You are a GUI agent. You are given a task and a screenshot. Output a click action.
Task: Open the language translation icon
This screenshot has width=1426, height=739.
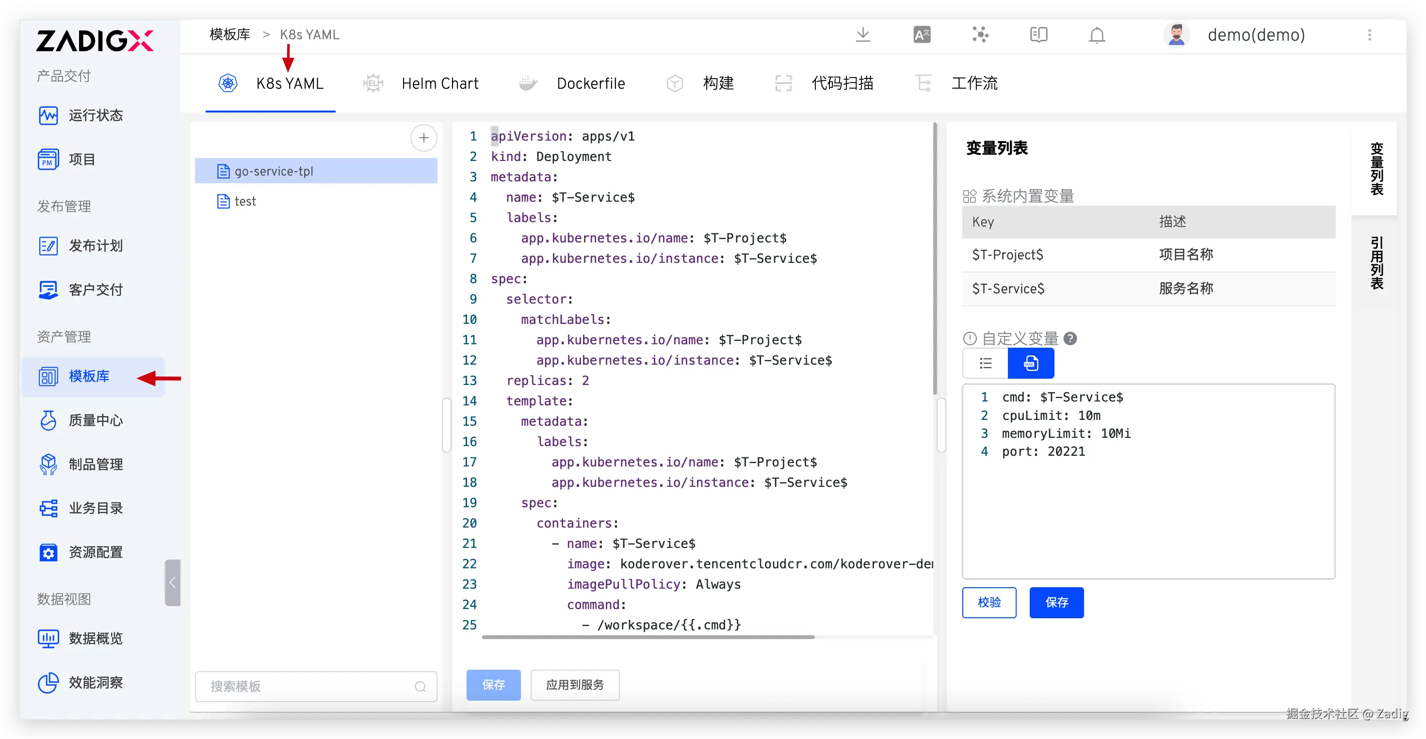click(922, 35)
